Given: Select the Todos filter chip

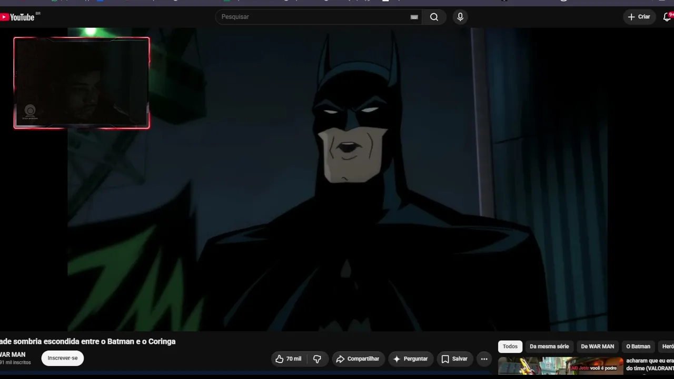Looking at the screenshot, I should point(510,346).
